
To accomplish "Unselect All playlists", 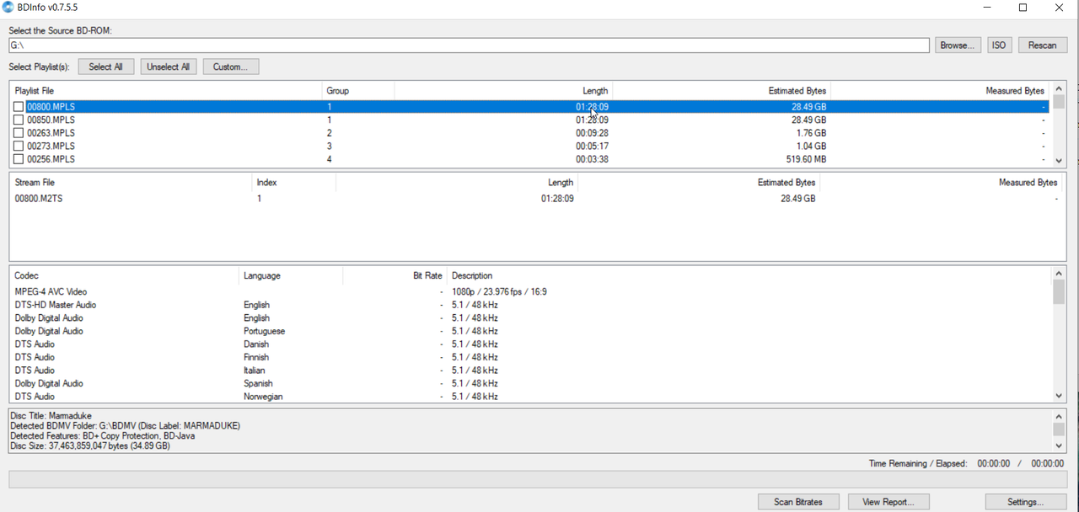I will [168, 67].
